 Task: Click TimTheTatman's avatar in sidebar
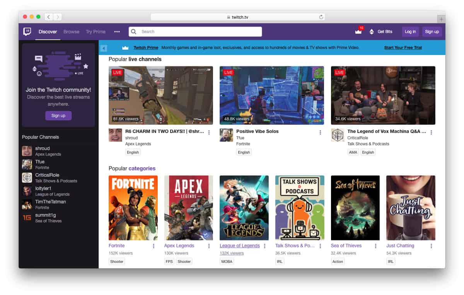pyautogui.click(x=27, y=205)
